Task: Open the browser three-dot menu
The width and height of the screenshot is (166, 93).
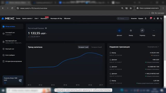Action: tap(163, 8)
